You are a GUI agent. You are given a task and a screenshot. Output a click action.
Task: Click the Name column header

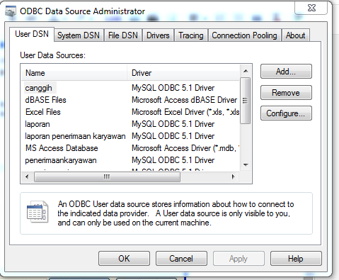tap(74, 73)
